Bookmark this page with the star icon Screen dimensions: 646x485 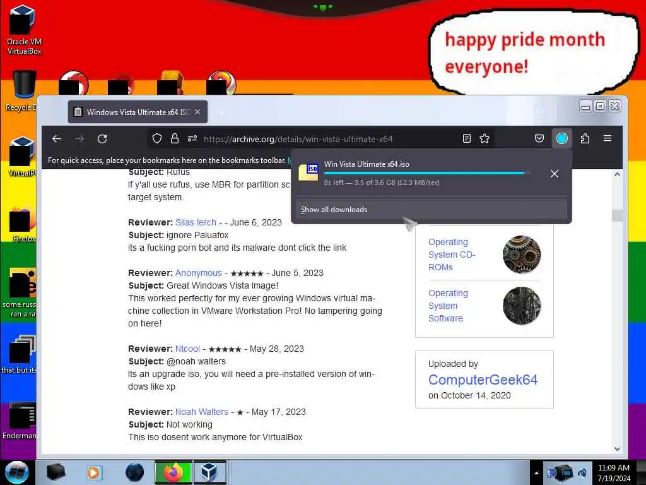pyautogui.click(x=484, y=138)
